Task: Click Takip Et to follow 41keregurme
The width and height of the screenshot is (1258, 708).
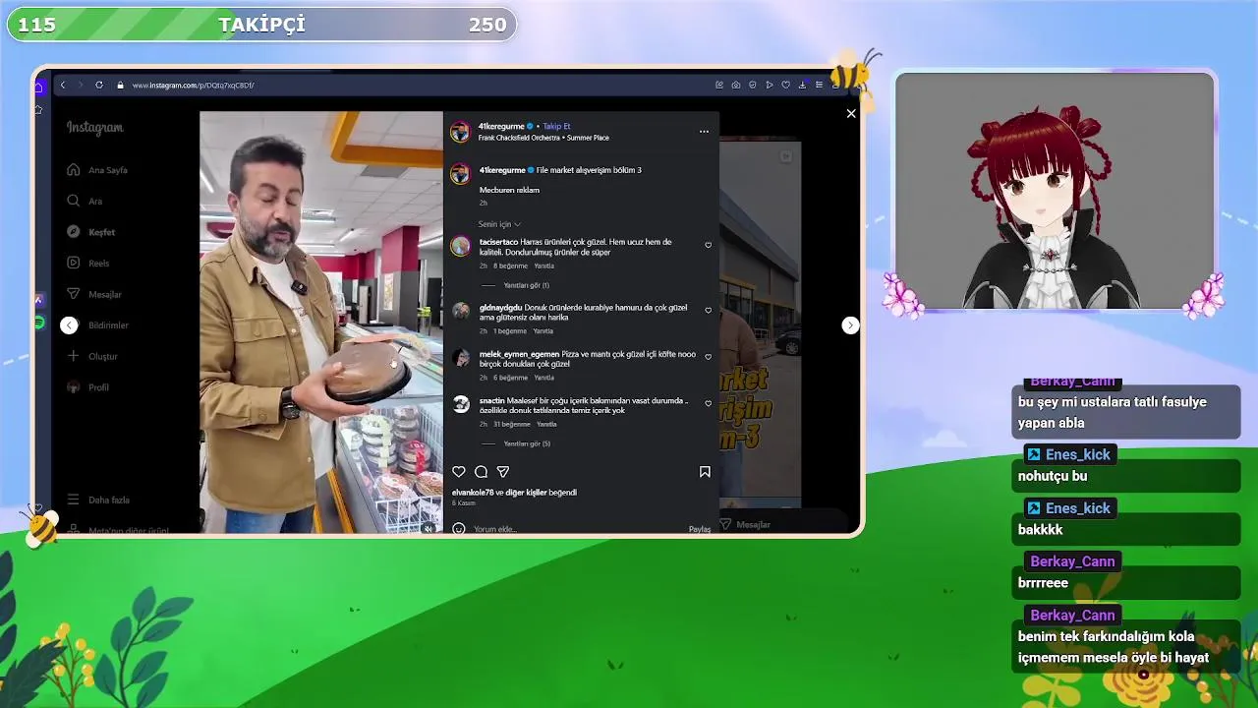Action: (x=556, y=127)
